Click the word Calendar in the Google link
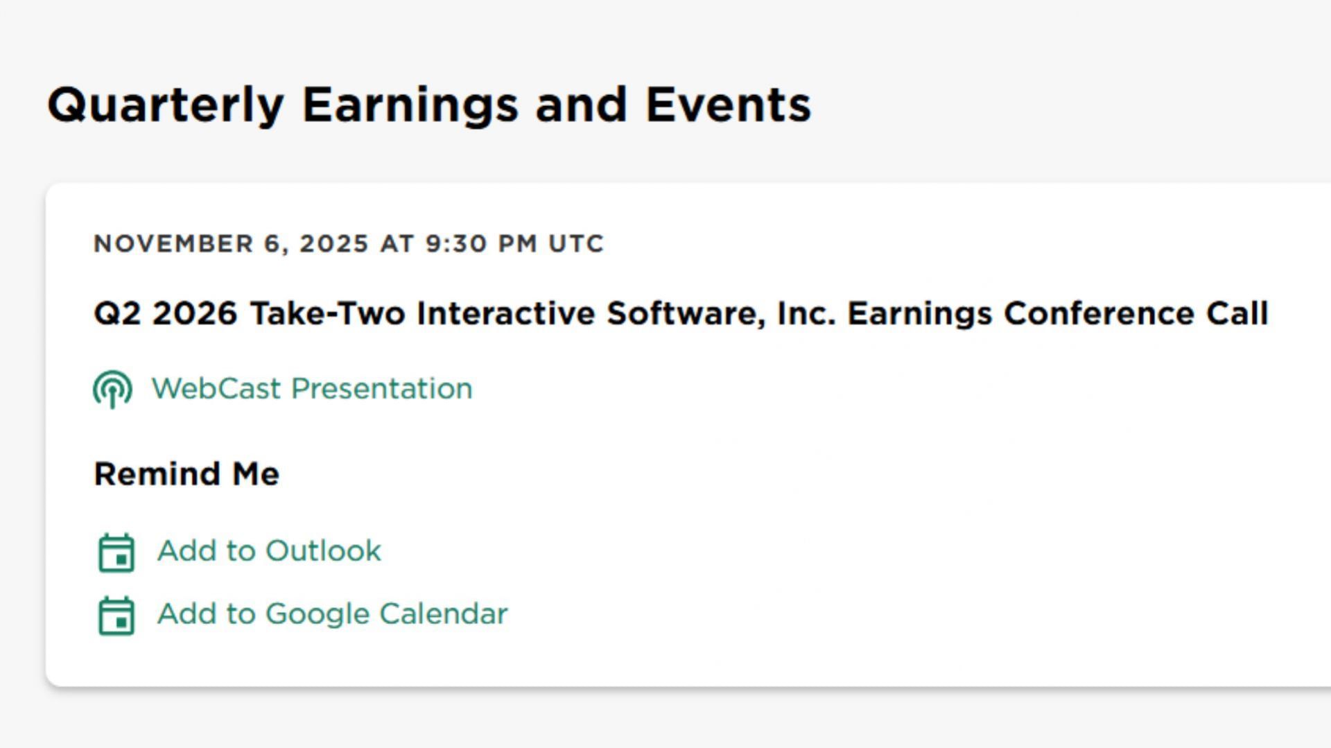Image resolution: width=1331 pixels, height=748 pixels. coord(443,614)
